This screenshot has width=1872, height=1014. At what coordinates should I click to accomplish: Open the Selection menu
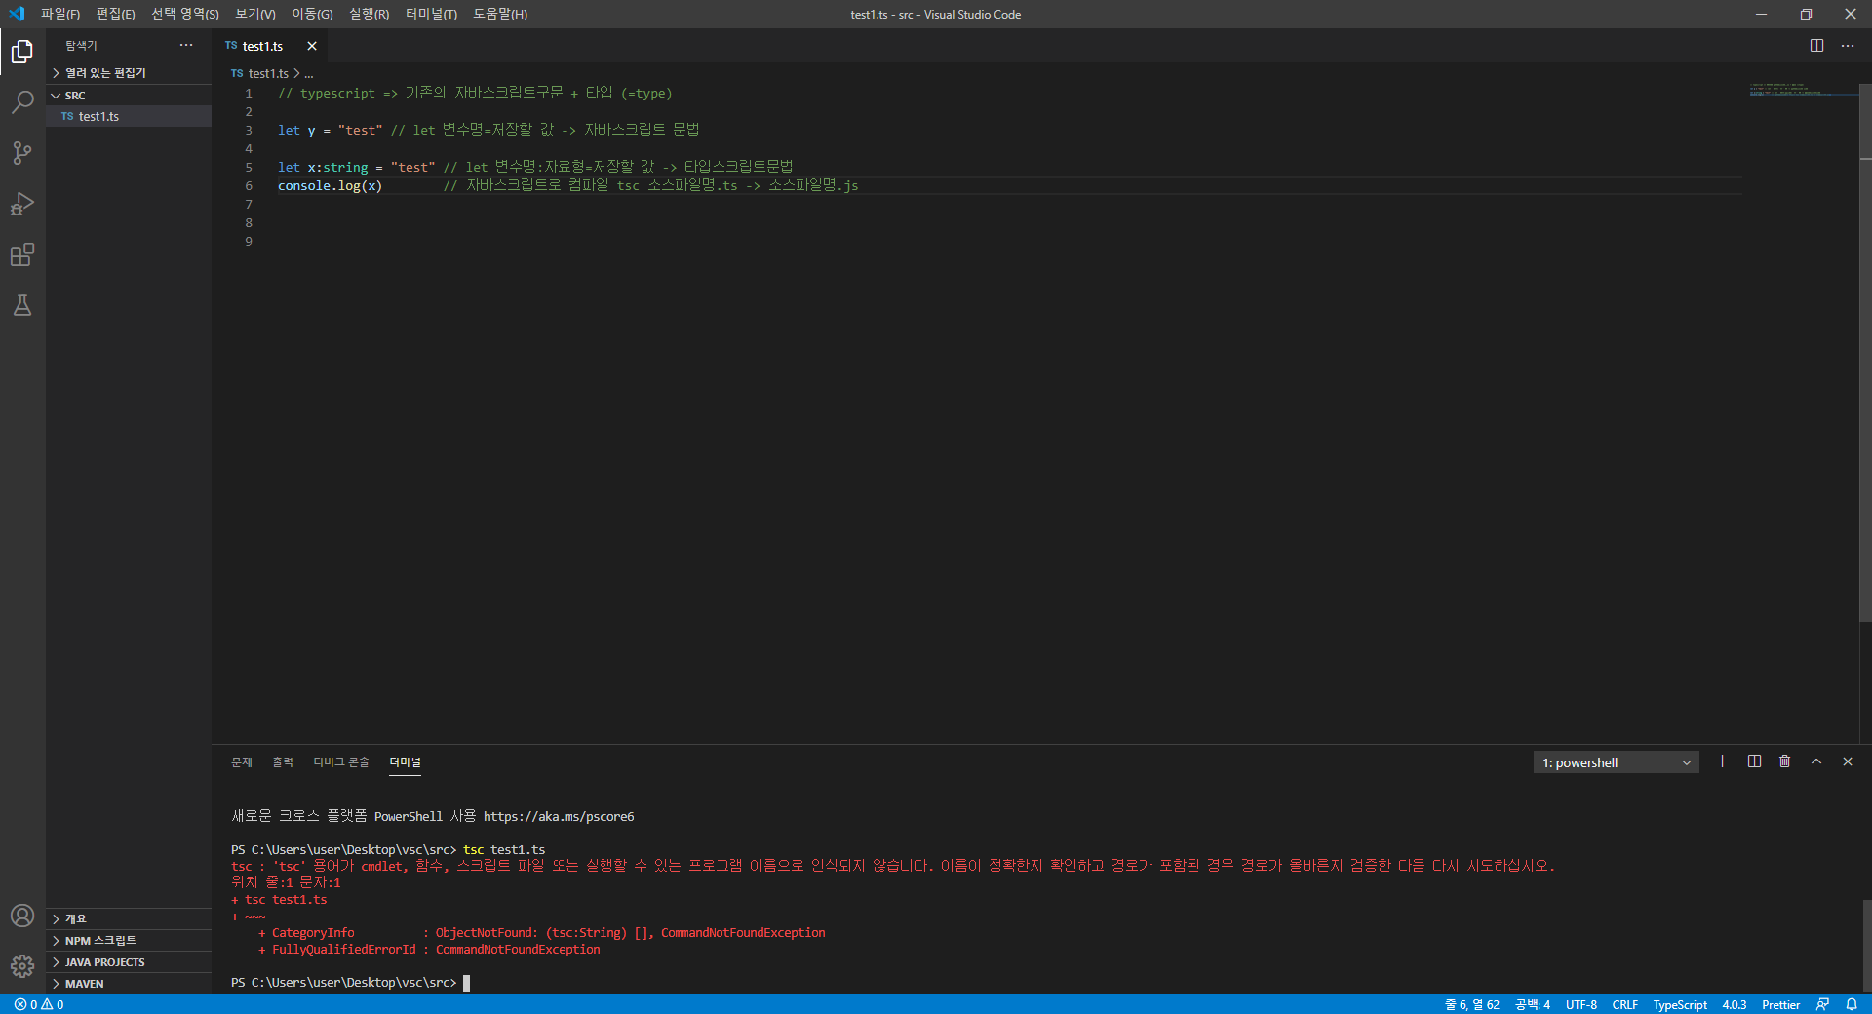tap(185, 14)
